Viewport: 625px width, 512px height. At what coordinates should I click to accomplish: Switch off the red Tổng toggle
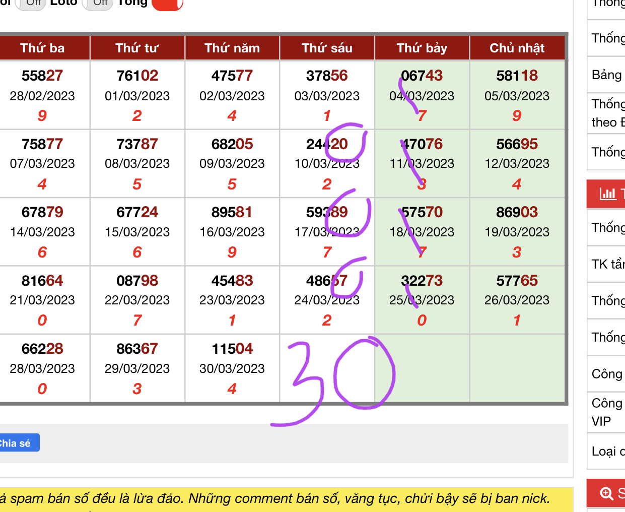tap(167, 4)
